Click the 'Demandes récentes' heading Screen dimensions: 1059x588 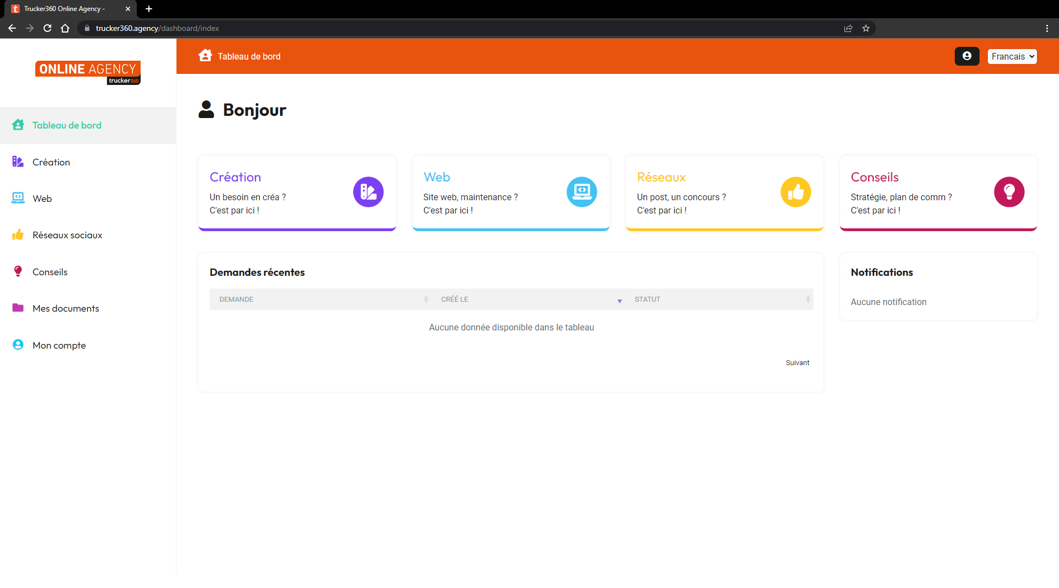coord(257,272)
